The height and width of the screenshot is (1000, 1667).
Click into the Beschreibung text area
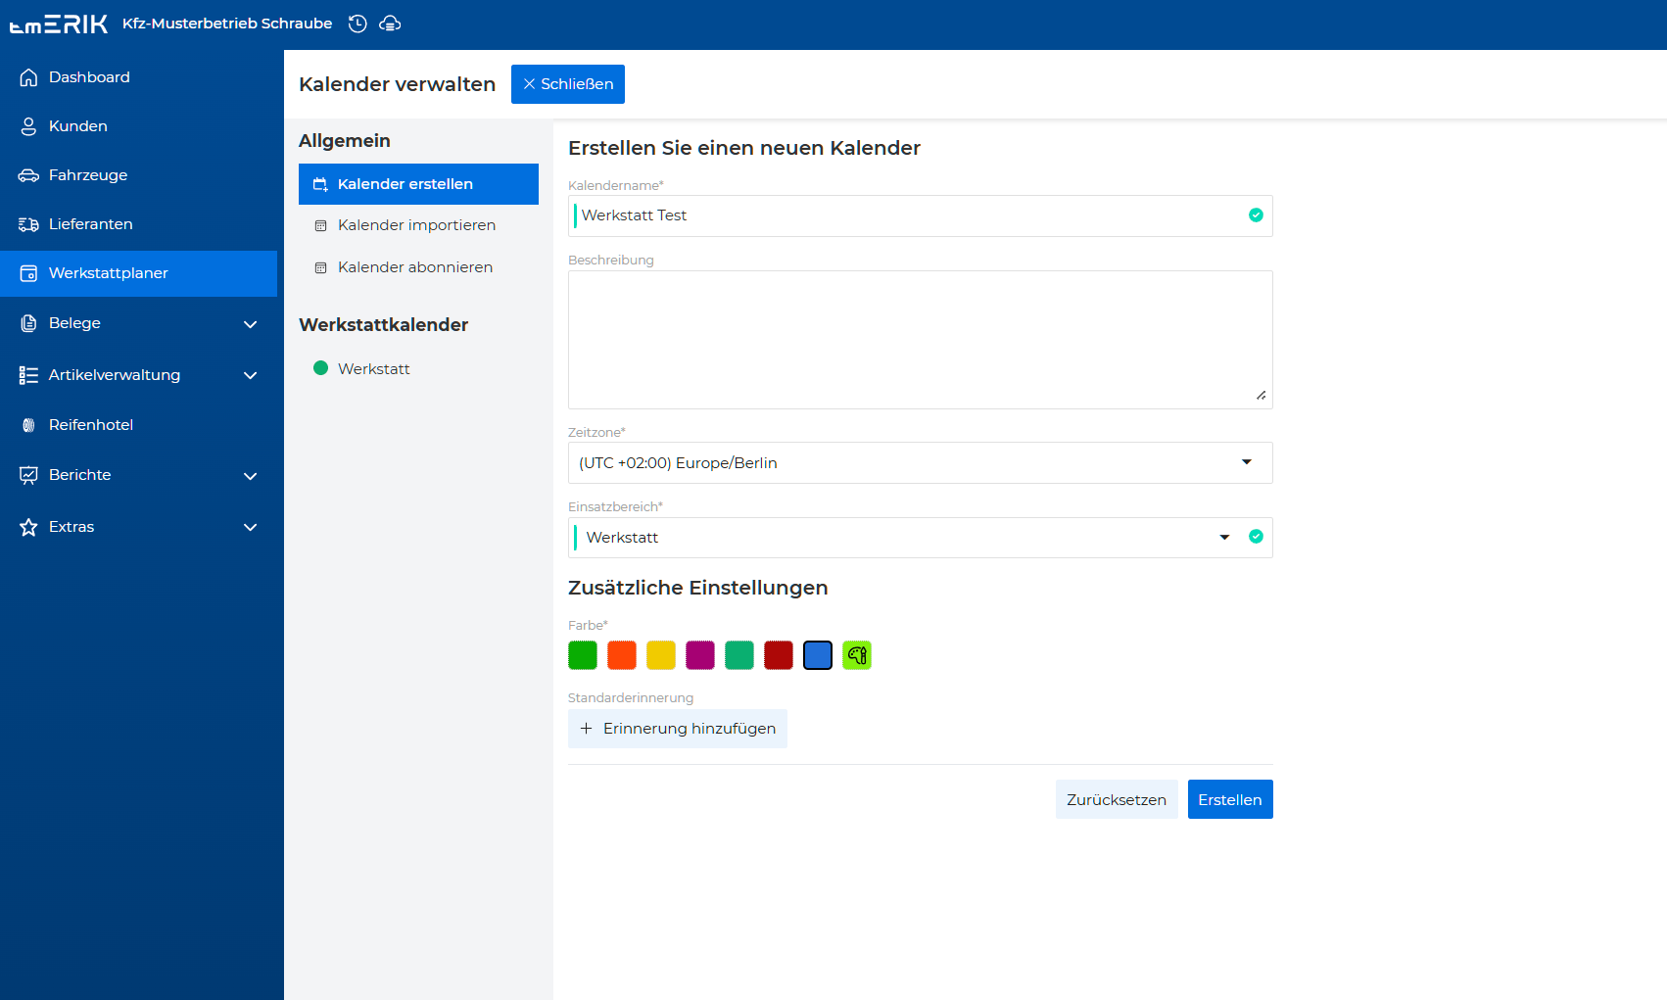[921, 340]
